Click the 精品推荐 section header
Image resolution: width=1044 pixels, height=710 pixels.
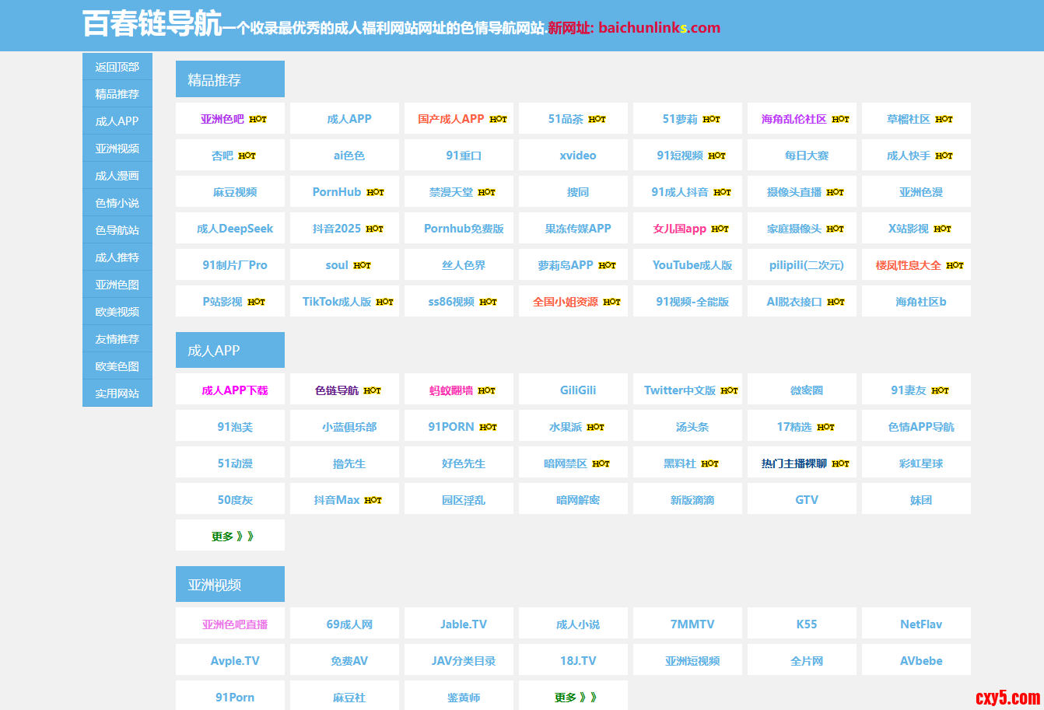(x=230, y=79)
